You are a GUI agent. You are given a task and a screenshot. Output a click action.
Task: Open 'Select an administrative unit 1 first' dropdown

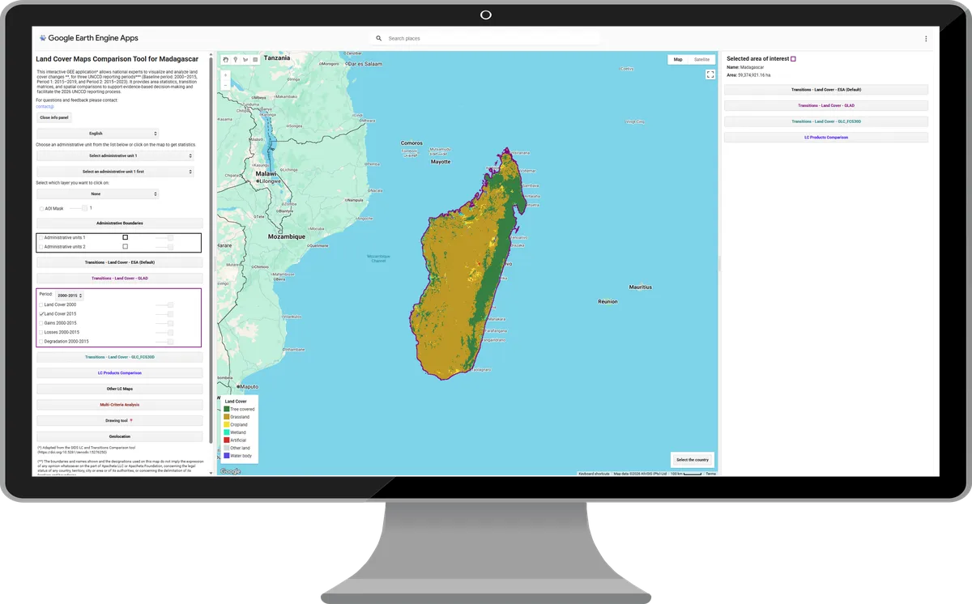115,172
